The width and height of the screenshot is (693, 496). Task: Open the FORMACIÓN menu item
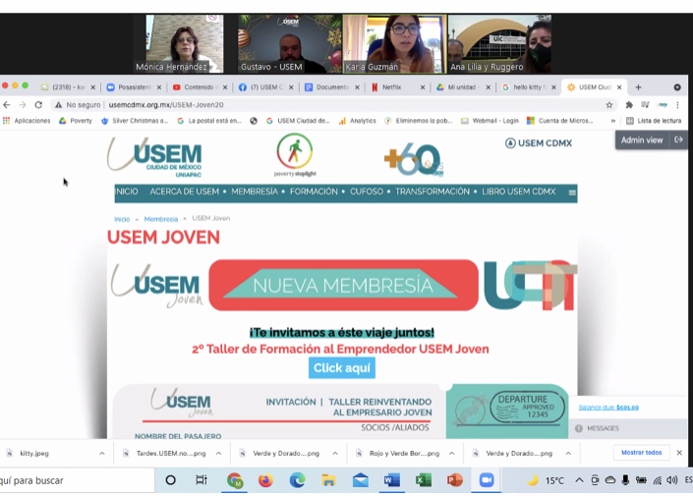(x=314, y=192)
